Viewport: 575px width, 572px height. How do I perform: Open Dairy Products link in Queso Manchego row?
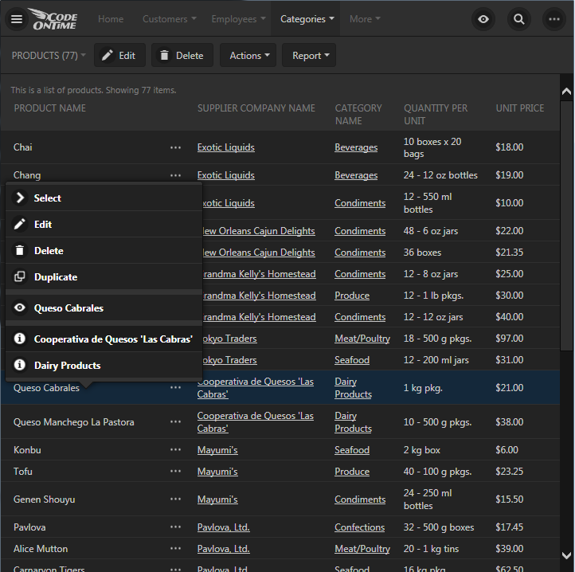(x=353, y=422)
